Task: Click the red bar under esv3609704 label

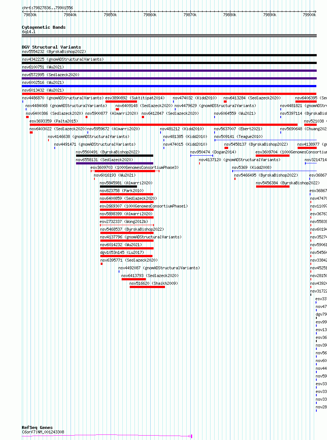Action: (x=273, y=156)
